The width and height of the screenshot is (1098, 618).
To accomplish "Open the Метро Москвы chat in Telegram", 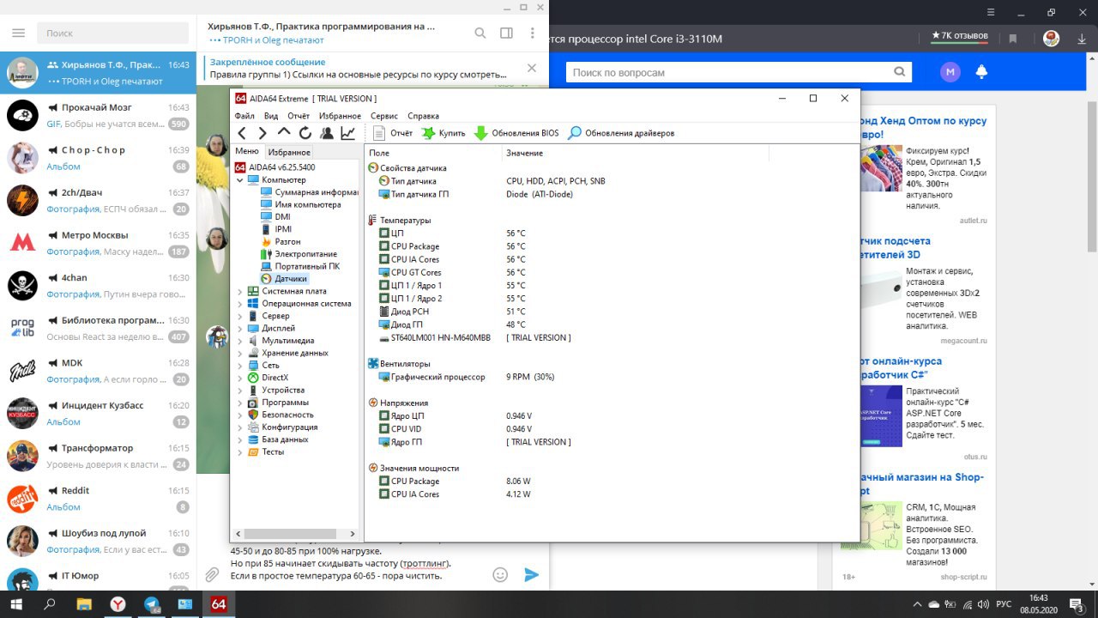I will [x=98, y=243].
